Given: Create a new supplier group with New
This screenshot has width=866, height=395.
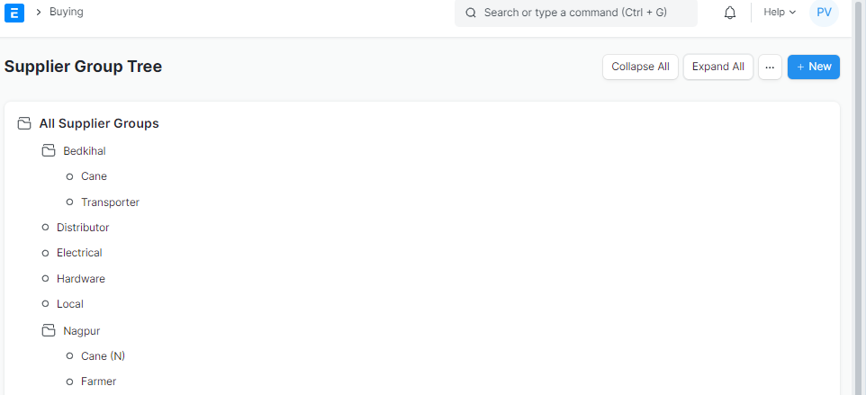Looking at the screenshot, I should [814, 67].
